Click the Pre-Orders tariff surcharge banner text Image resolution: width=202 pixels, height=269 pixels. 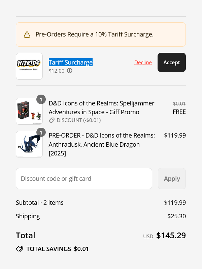click(95, 34)
